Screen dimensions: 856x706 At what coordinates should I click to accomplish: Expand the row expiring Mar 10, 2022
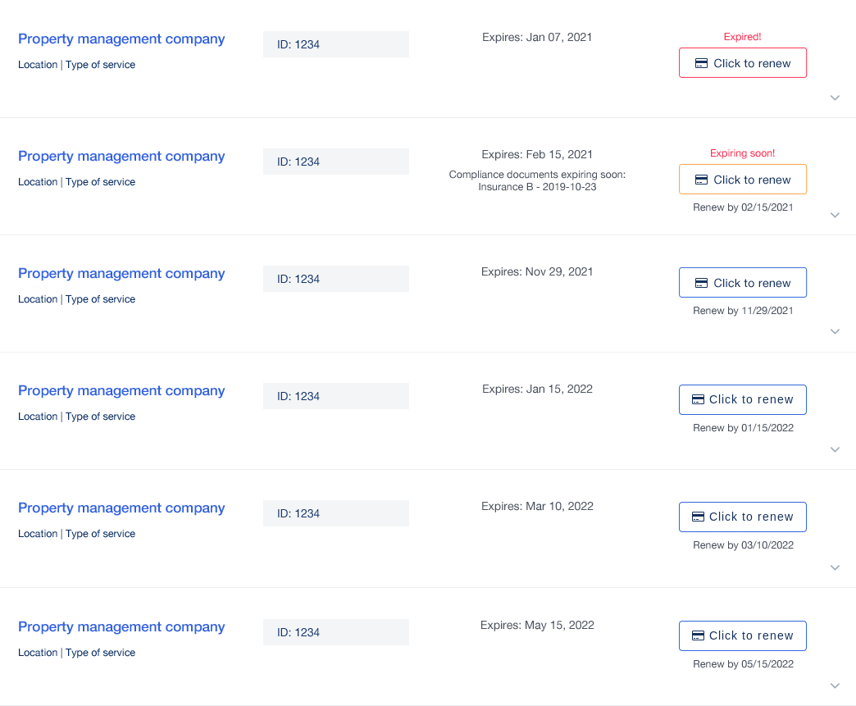[x=835, y=567]
